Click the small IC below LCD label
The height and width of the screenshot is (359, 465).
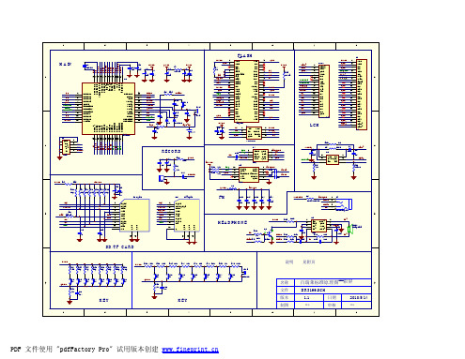click(x=333, y=159)
